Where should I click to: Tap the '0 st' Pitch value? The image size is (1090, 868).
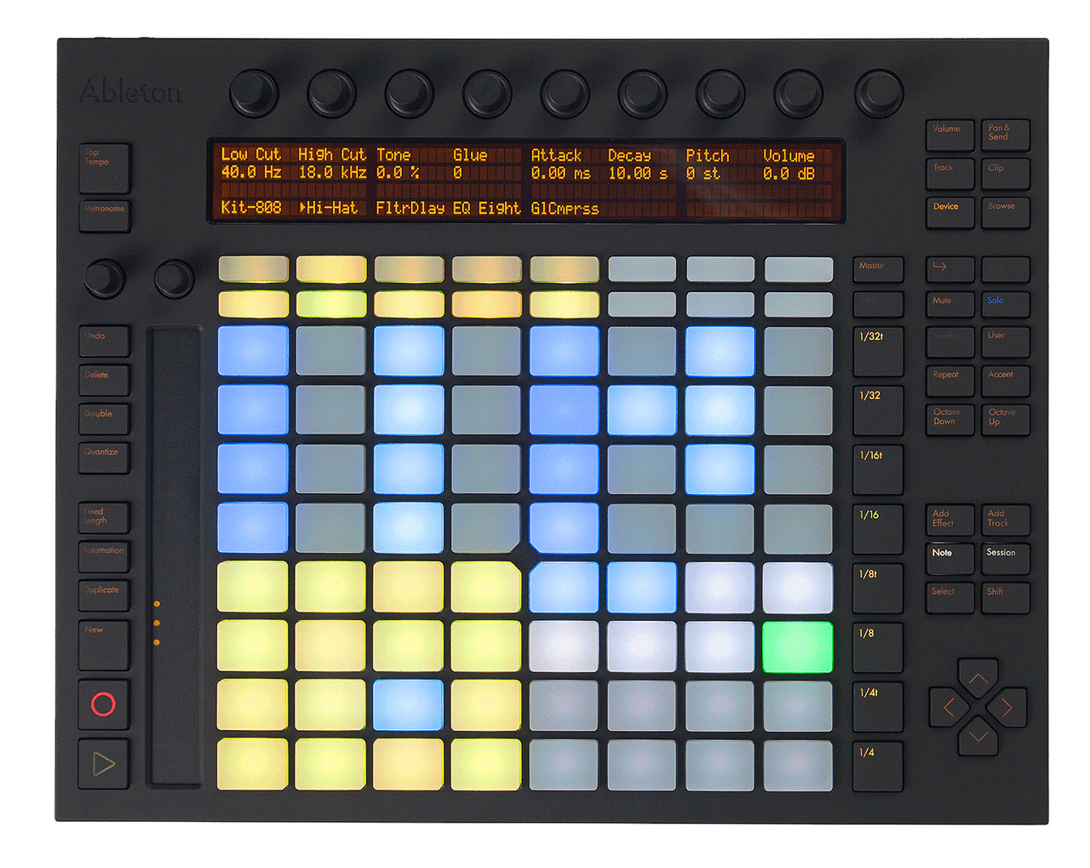pyautogui.click(x=703, y=173)
